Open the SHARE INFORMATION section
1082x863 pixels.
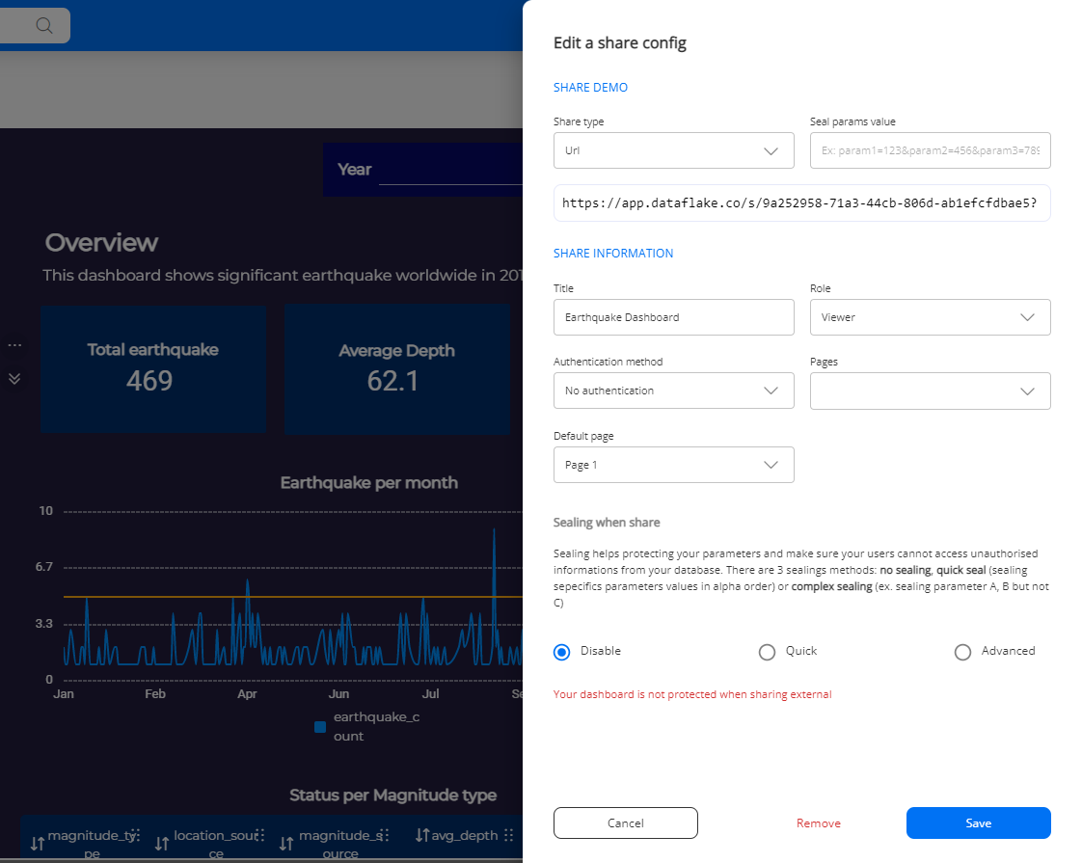tap(613, 253)
